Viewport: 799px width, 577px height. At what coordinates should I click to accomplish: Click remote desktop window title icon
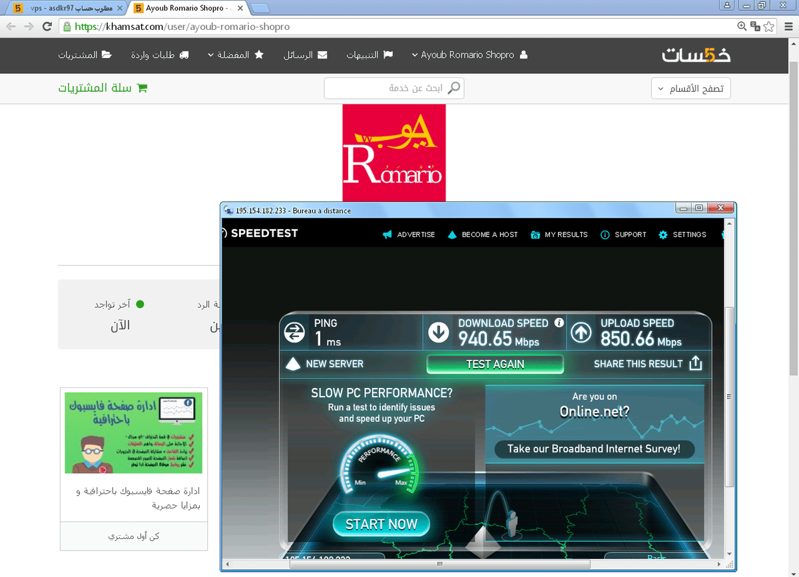228,210
